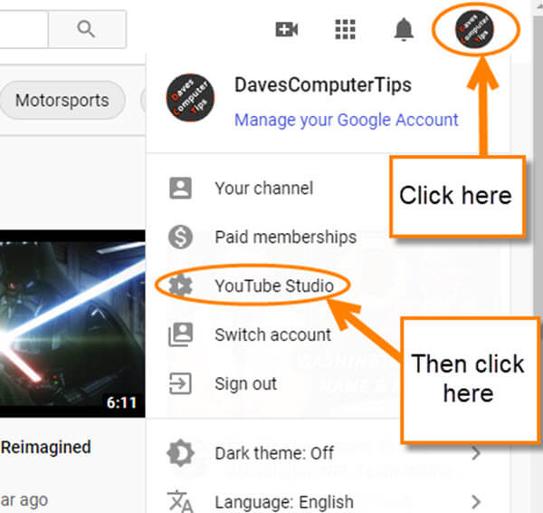Expand the Language submenu chevron
This screenshot has height=513, width=543.
point(477,501)
